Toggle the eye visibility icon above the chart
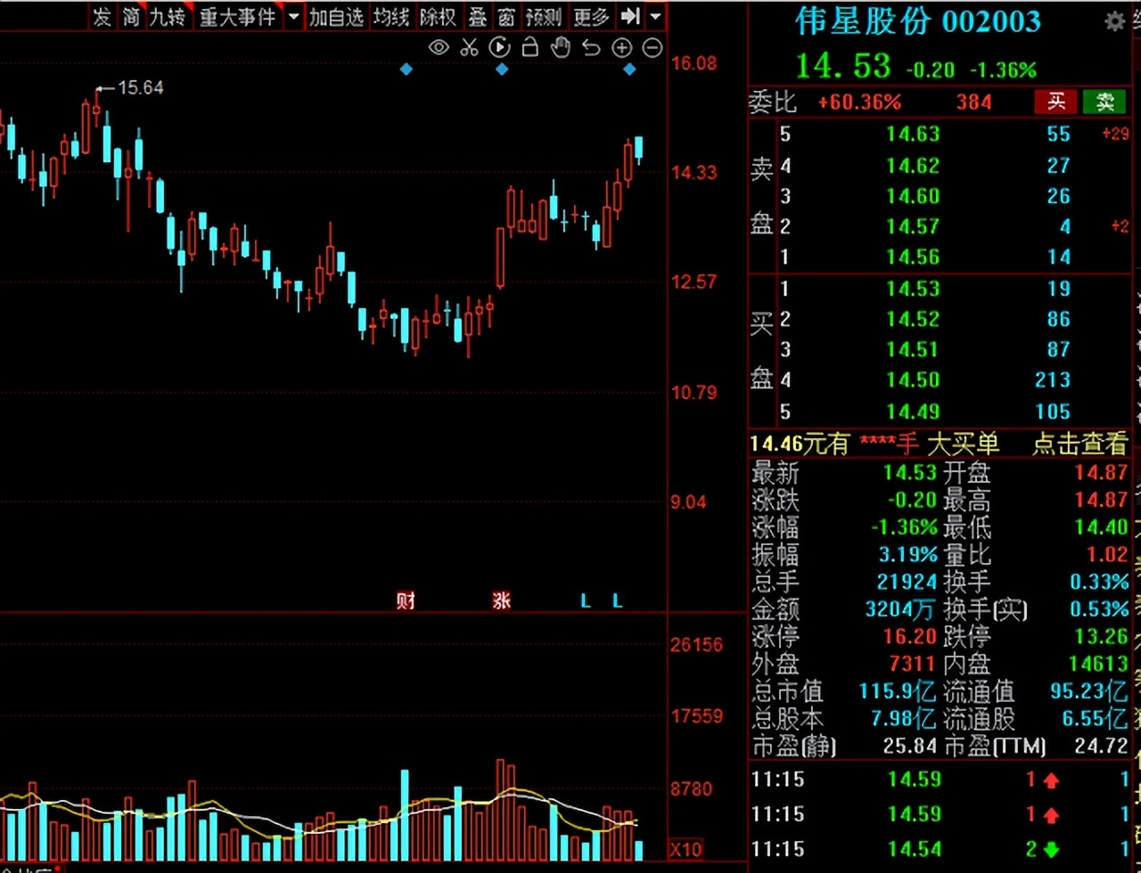This screenshot has height=873, width=1141. pyautogui.click(x=439, y=48)
